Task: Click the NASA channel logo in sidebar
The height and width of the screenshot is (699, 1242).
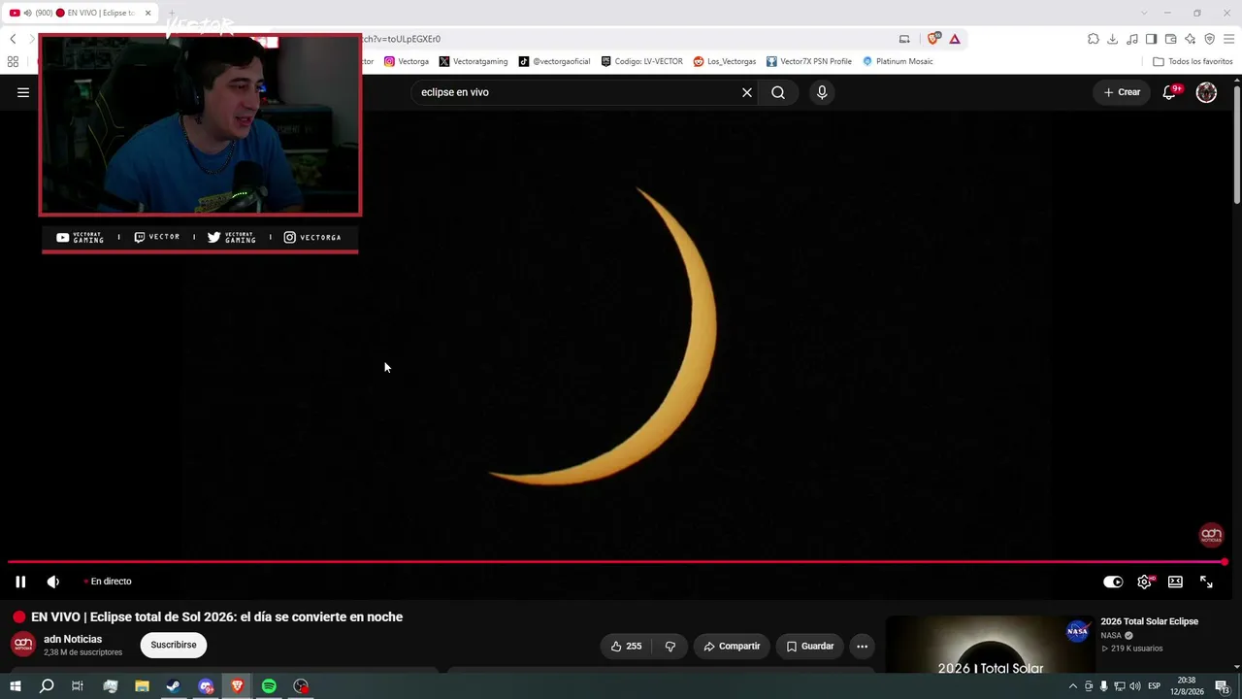Action: pyautogui.click(x=1077, y=631)
